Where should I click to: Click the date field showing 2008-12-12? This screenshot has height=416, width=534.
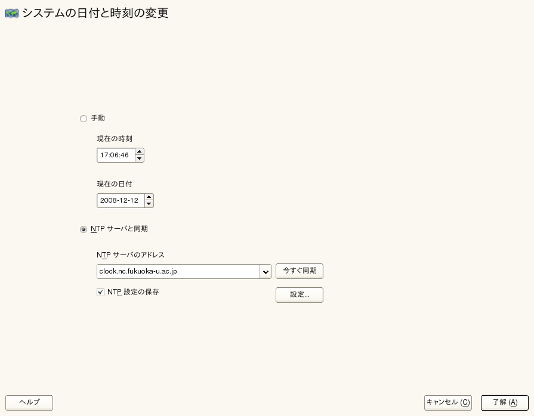tap(121, 200)
